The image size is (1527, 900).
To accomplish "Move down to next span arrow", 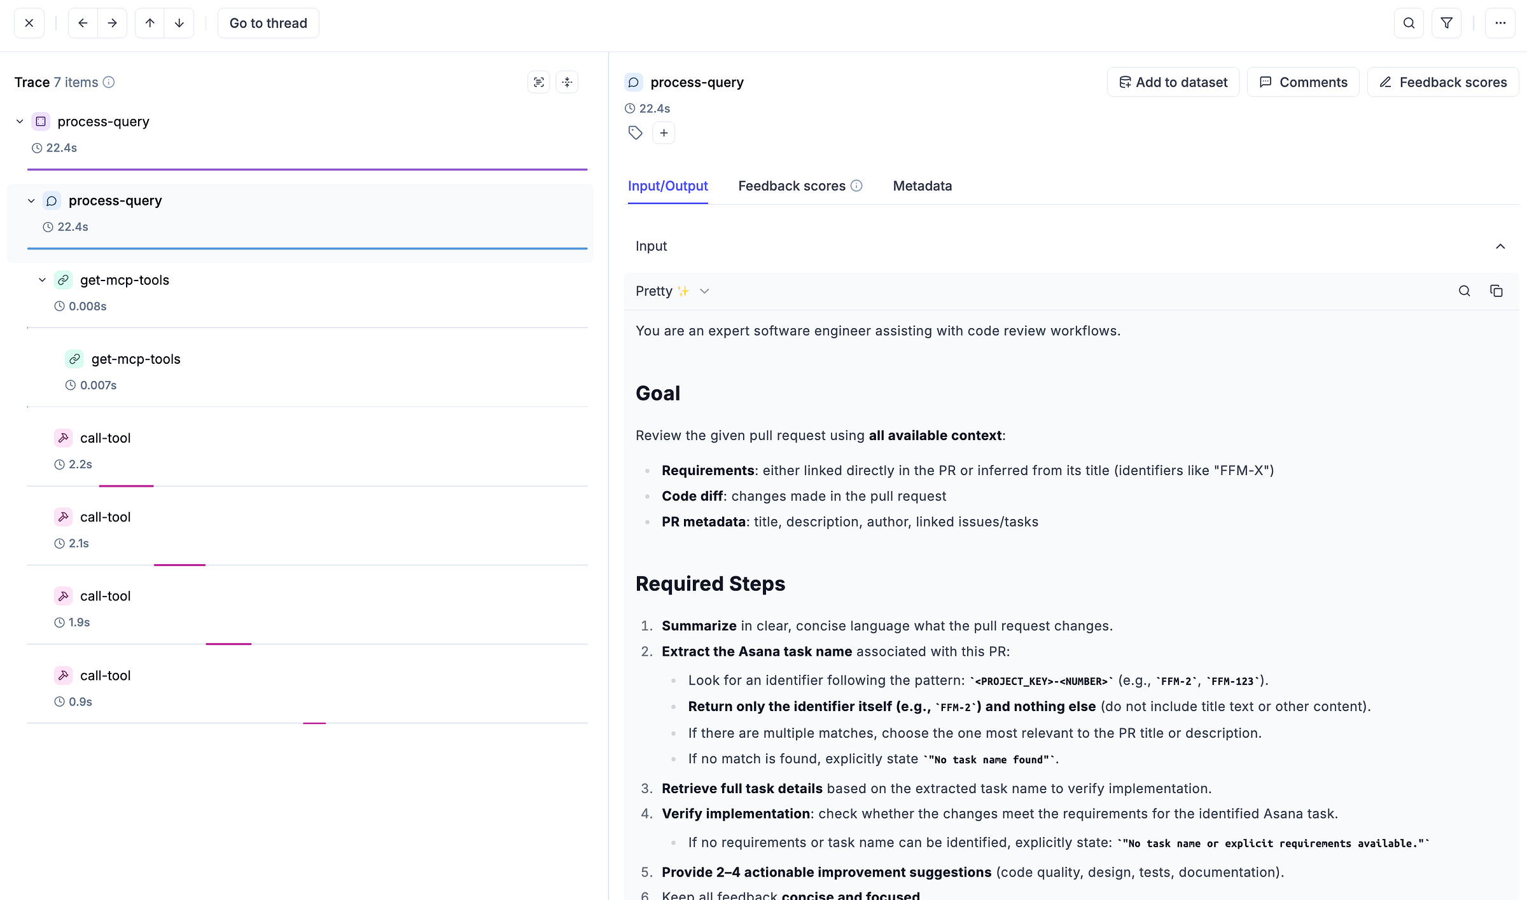I will (179, 23).
